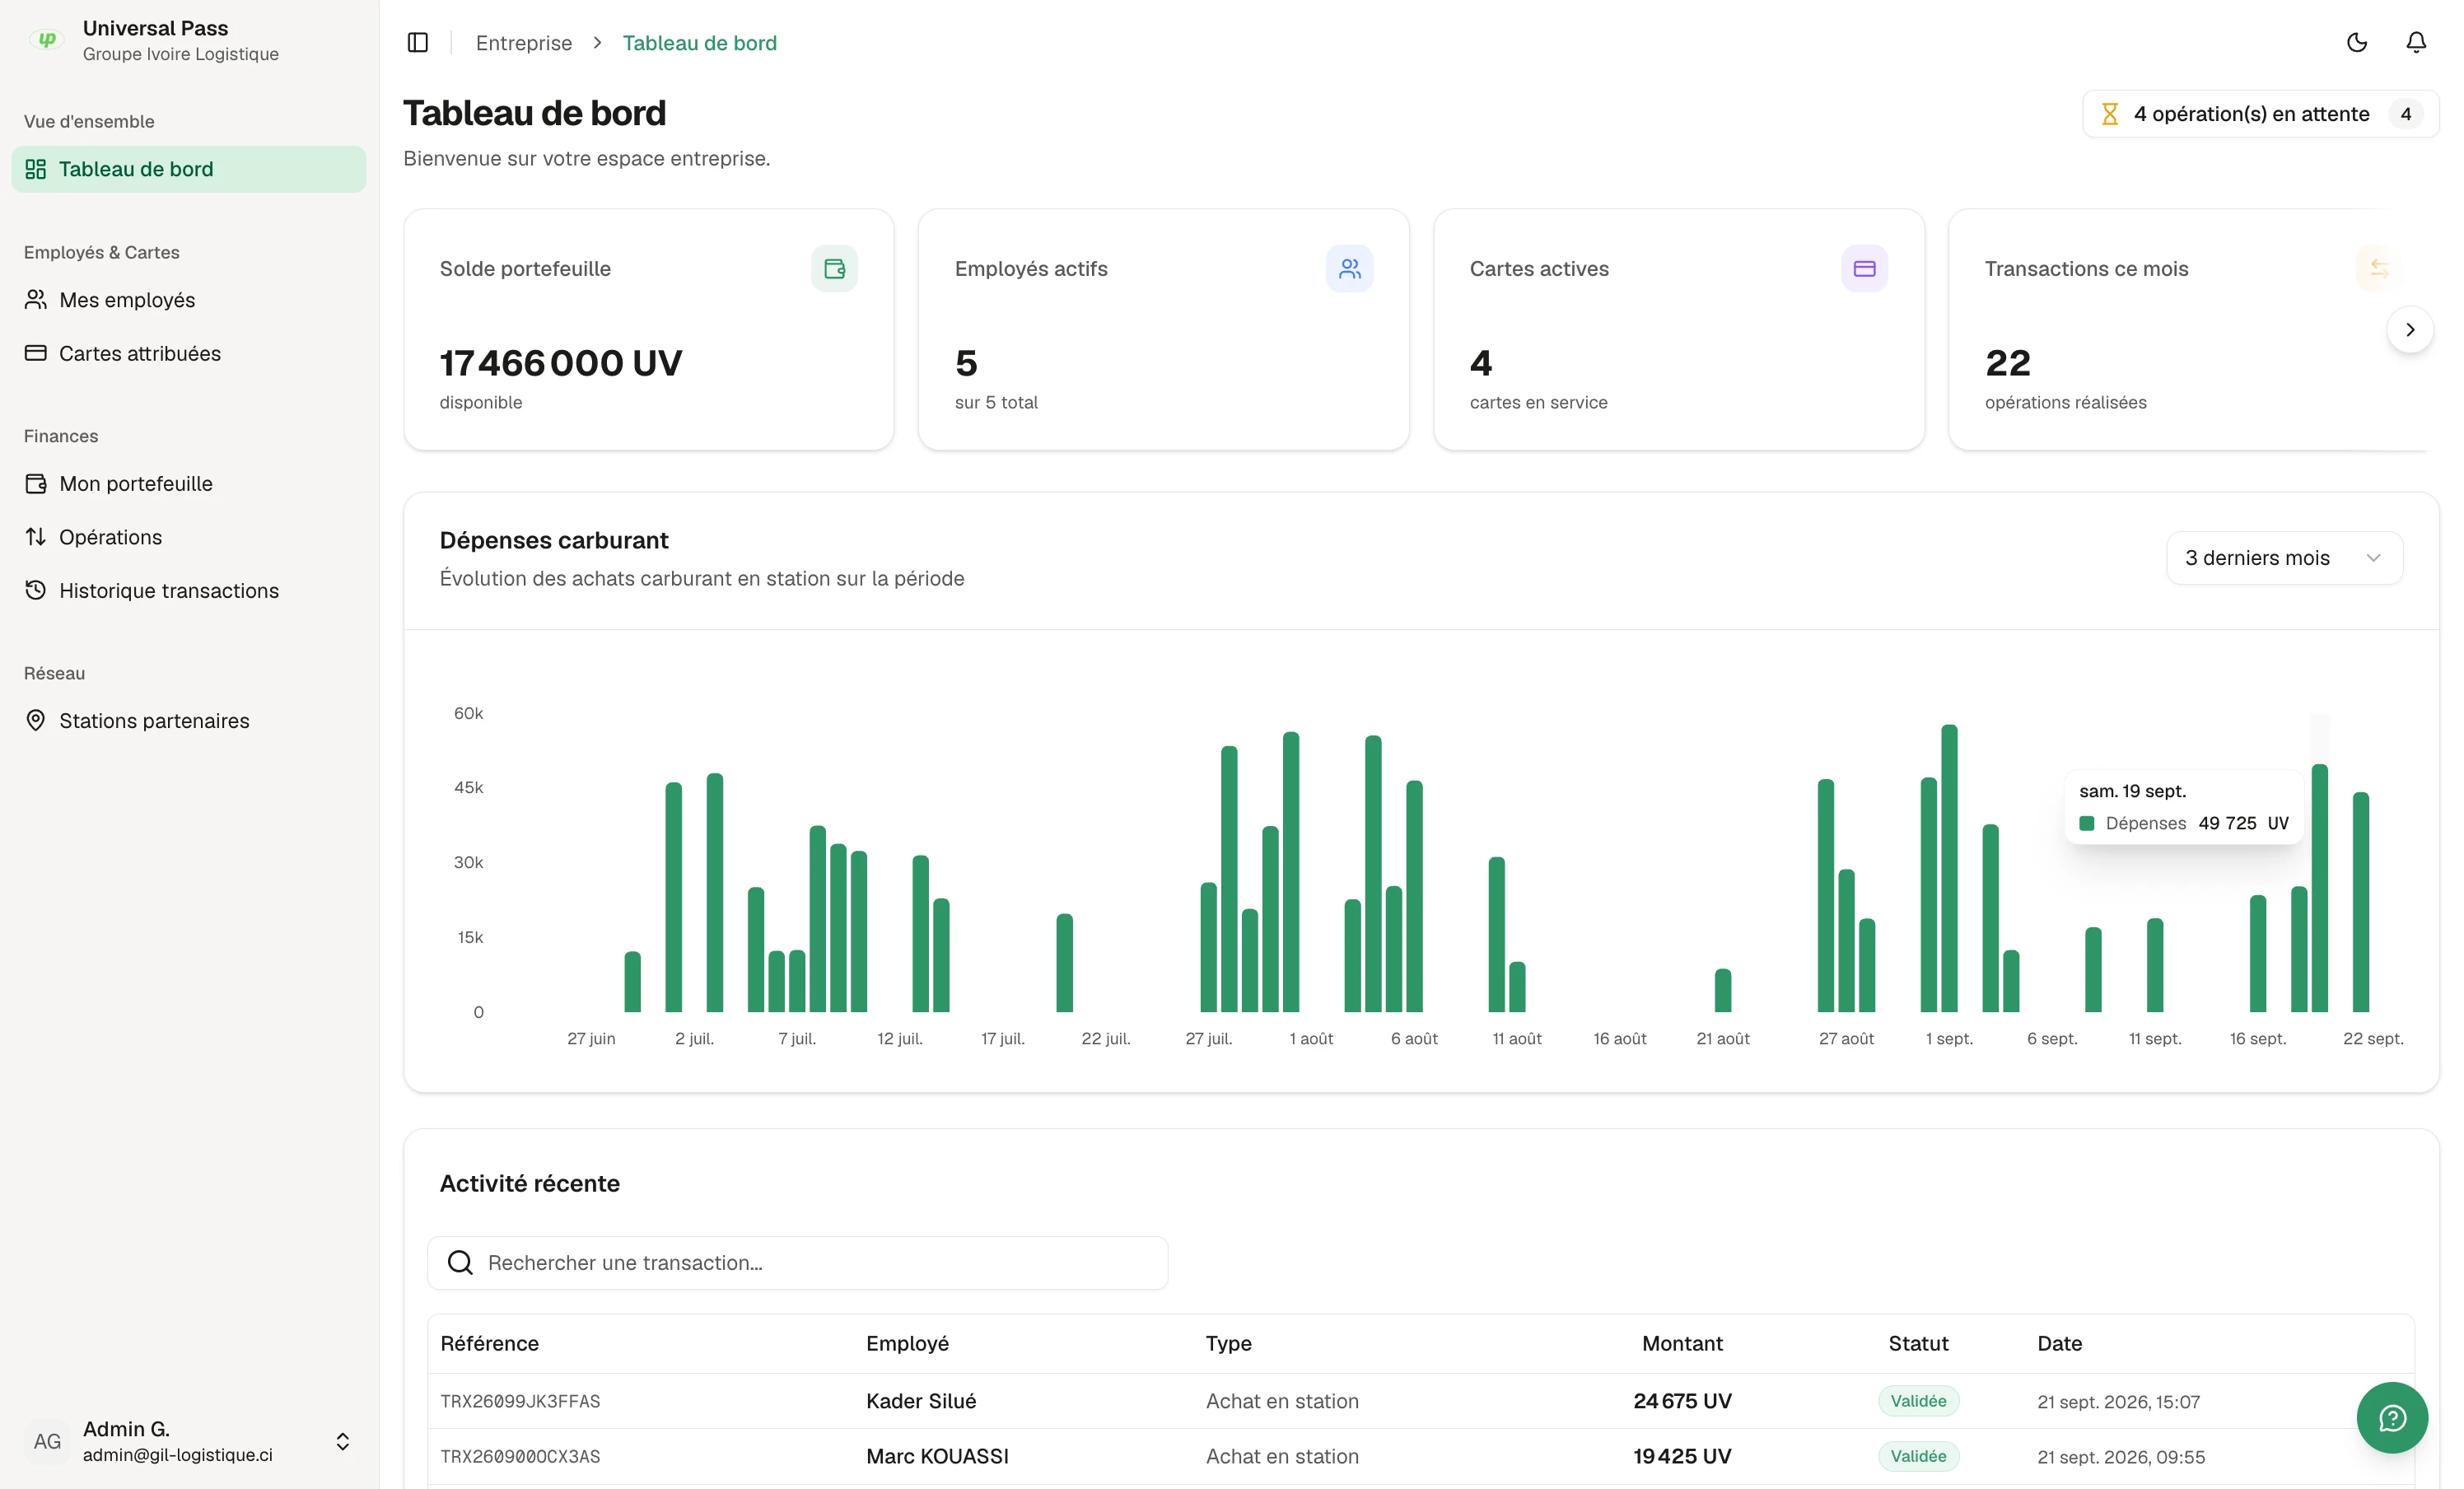Open the 3 derniers mois period dropdown
The height and width of the screenshot is (1489, 2464).
[2284, 558]
